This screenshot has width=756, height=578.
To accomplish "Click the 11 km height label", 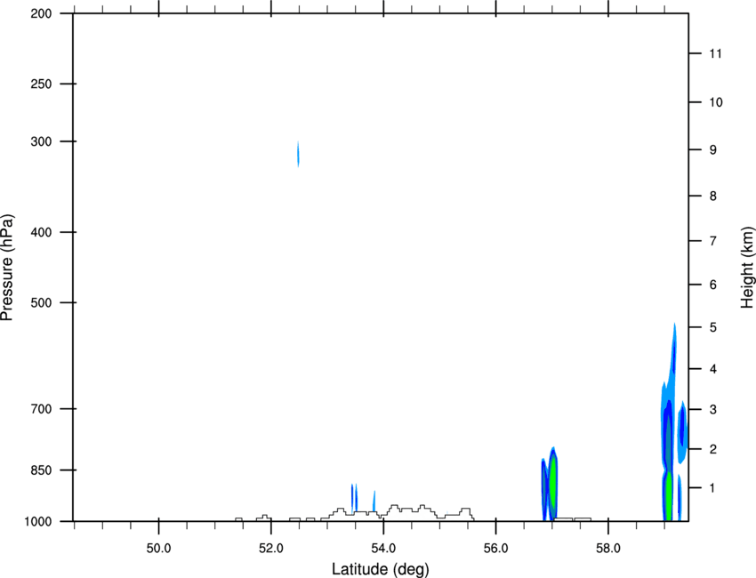I will point(716,53).
